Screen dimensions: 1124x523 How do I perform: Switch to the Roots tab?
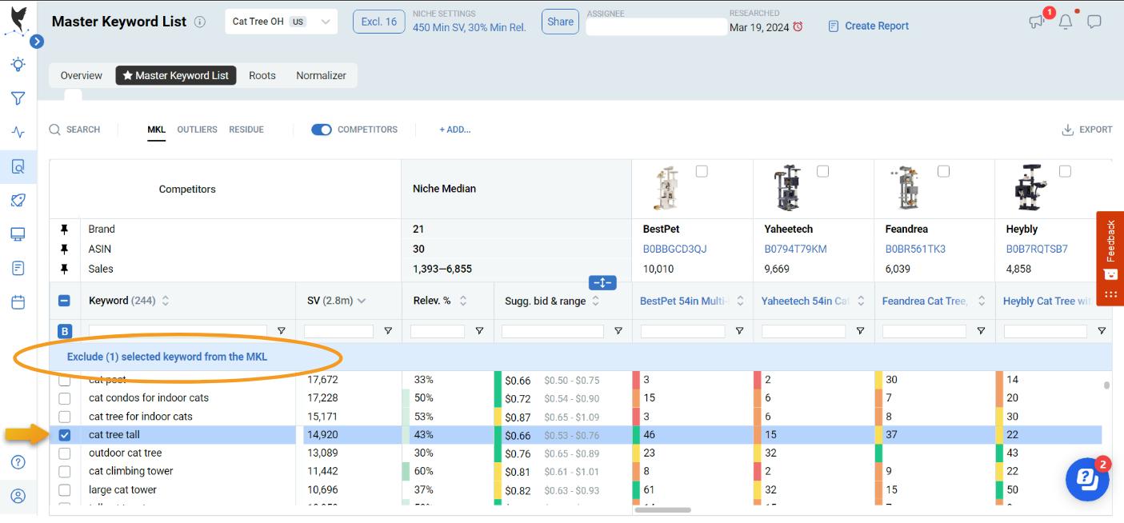tap(262, 76)
